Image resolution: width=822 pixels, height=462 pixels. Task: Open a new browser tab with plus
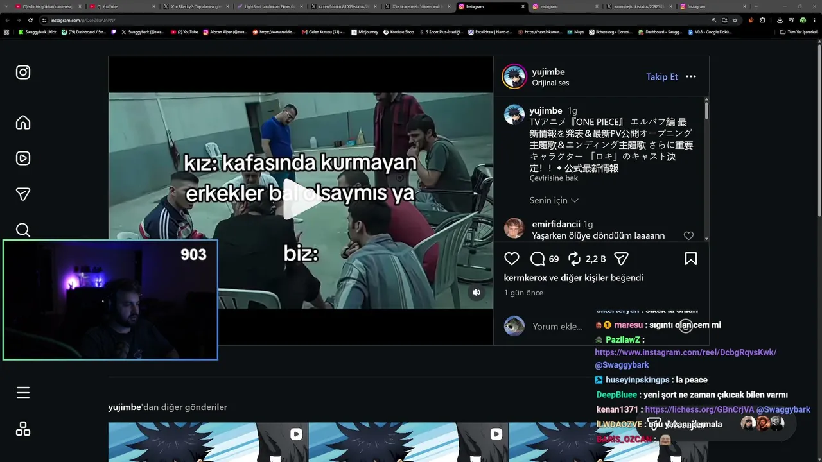[x=756, y=6]
